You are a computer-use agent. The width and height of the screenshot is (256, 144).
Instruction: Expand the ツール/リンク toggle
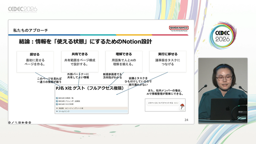click(x=57, y=111)
